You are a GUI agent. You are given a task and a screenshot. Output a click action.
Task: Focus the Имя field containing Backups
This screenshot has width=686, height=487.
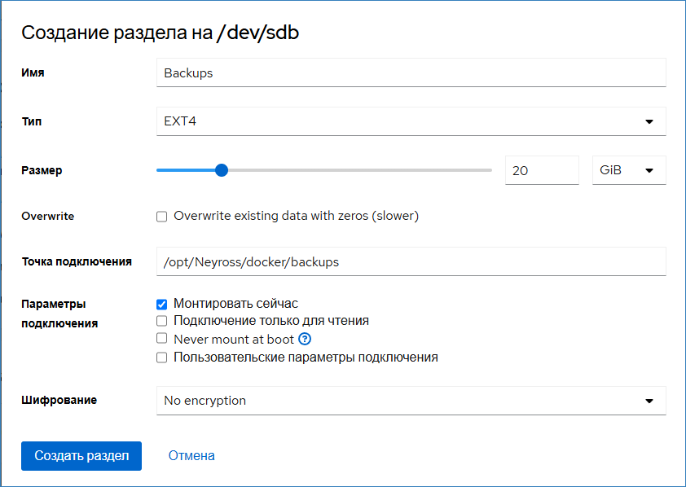pos(411,72)
